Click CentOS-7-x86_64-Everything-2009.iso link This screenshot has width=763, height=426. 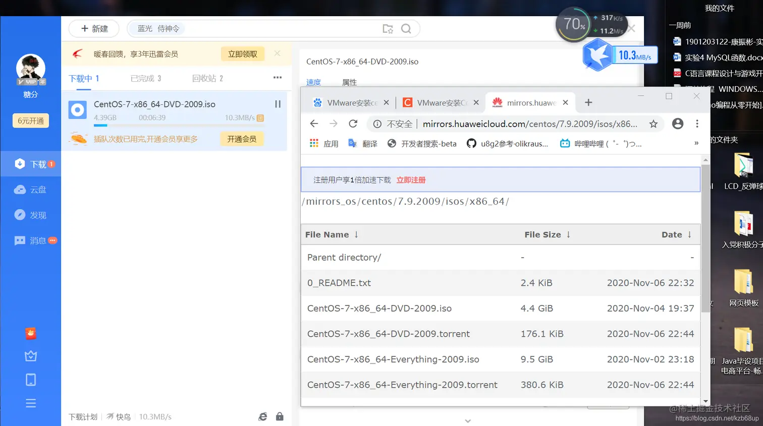click(x=393, y=359)
